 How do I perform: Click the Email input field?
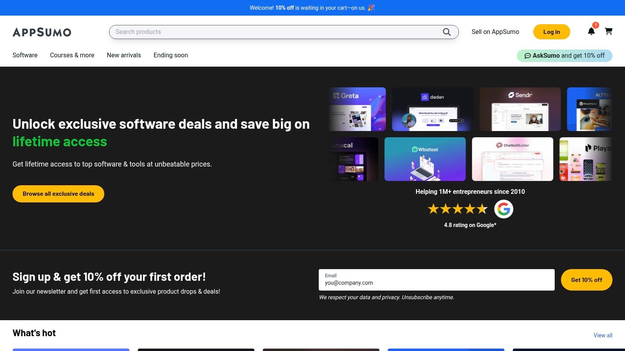(x=436, y=280)
